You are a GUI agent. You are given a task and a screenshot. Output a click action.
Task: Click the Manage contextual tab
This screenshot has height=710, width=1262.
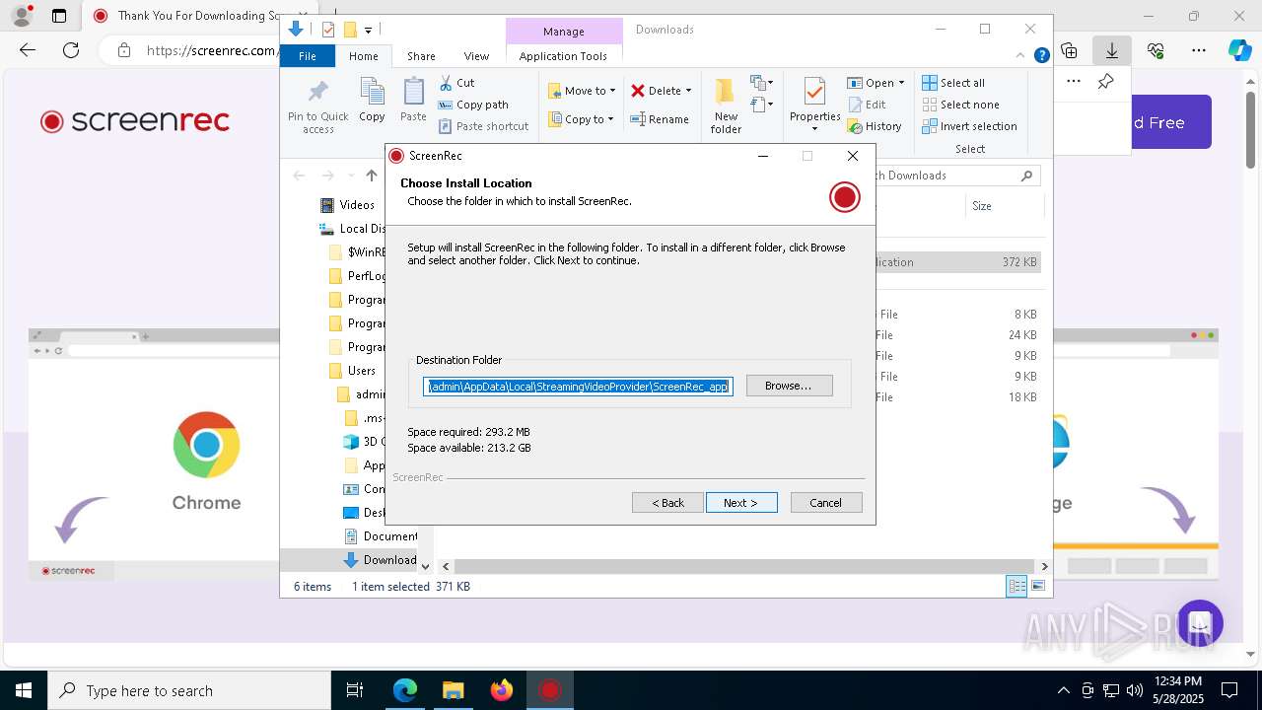(x=564, y=32)
